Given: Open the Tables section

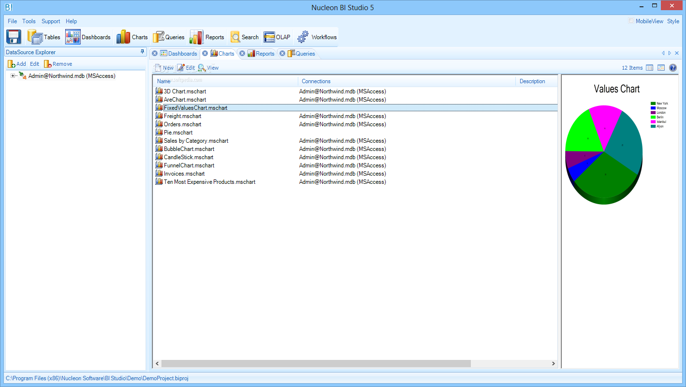Looking at the screenshot, I should tap(44, 37).
